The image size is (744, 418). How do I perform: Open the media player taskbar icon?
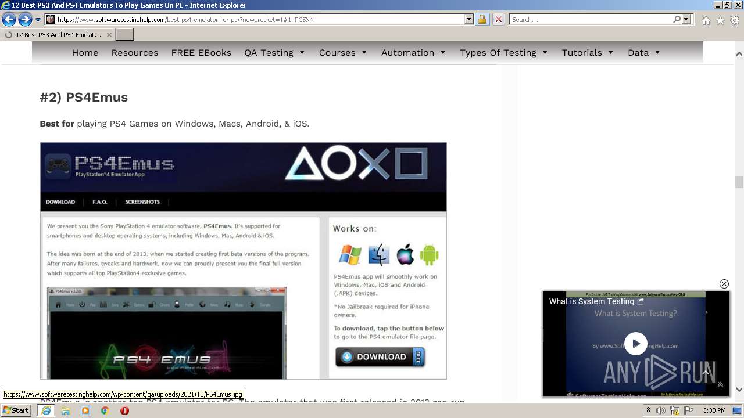click(x=85, y=410)
